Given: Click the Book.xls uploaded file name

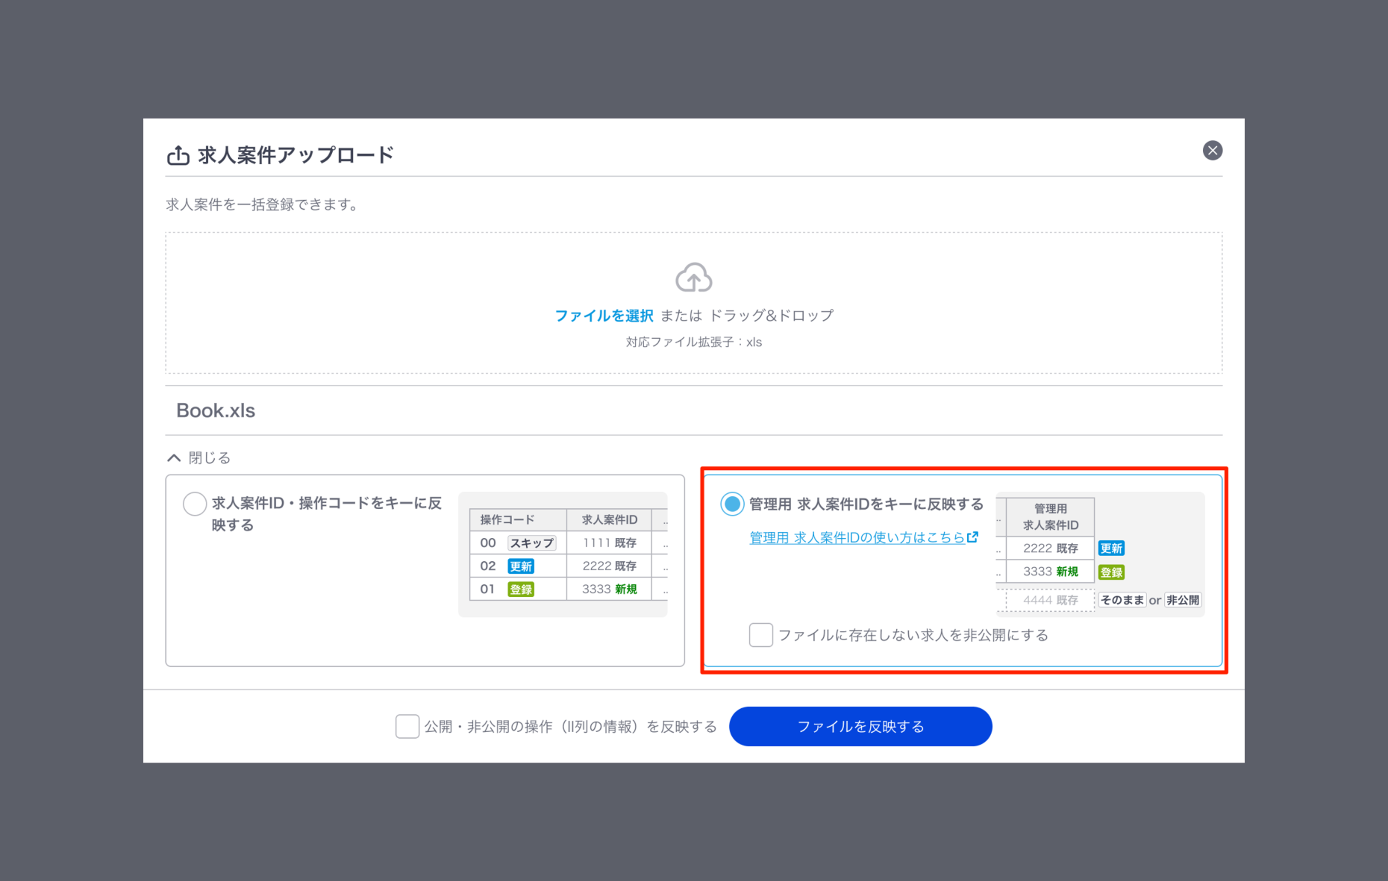Looking at the screenshot, I should [x=216, y=410].
